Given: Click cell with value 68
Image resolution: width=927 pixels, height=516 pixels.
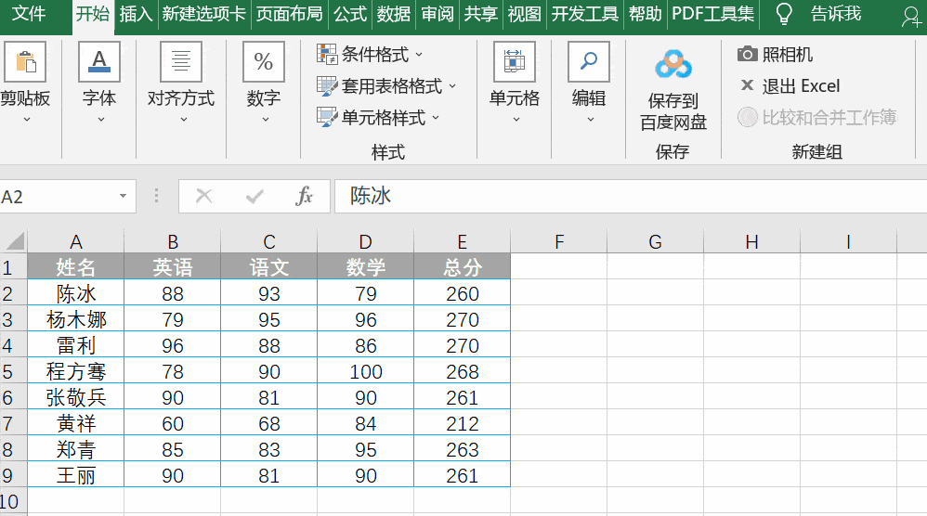Looking at the screenshot, I should click(x=269, y=423).
